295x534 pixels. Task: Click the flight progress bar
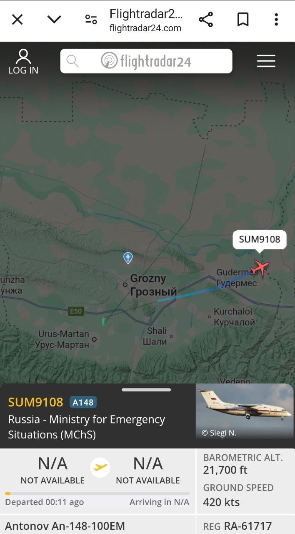point(97,494)
